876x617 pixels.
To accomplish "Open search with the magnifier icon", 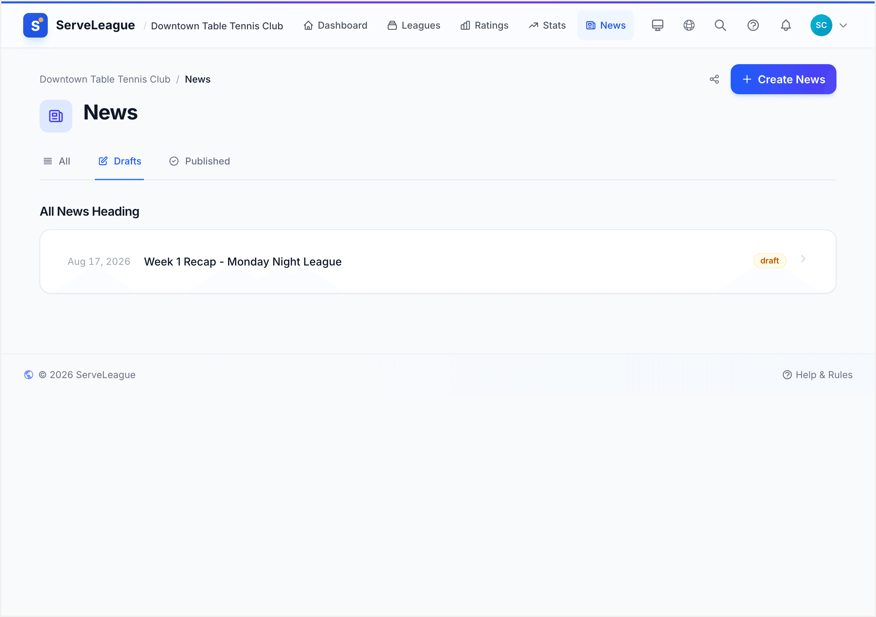I will click(720, 25).
